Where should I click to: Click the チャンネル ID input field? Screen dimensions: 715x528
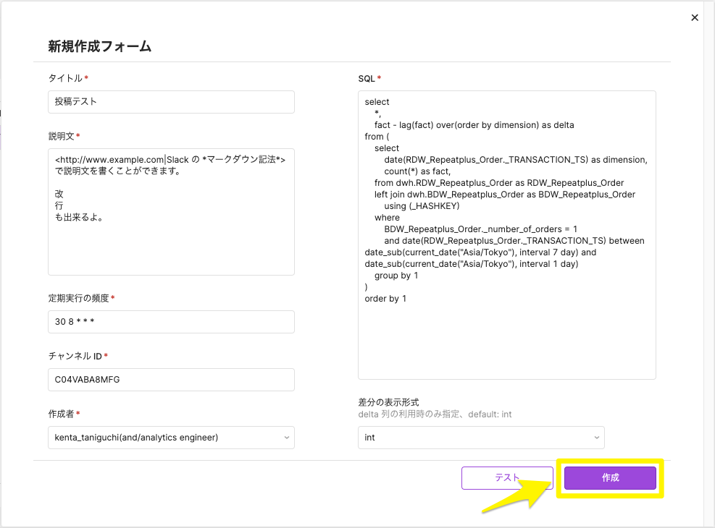[171, 380]
